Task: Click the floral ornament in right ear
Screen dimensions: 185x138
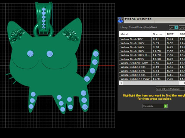Action: [x=71, y=35]
